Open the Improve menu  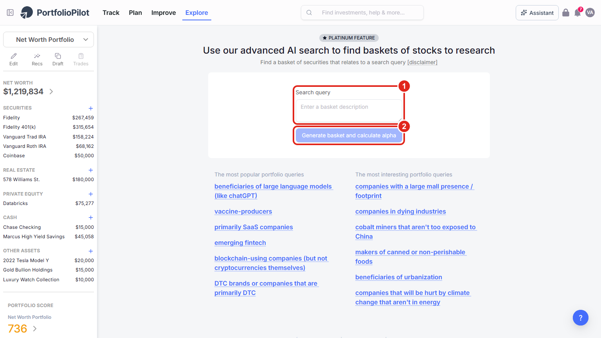coord(164,13)
